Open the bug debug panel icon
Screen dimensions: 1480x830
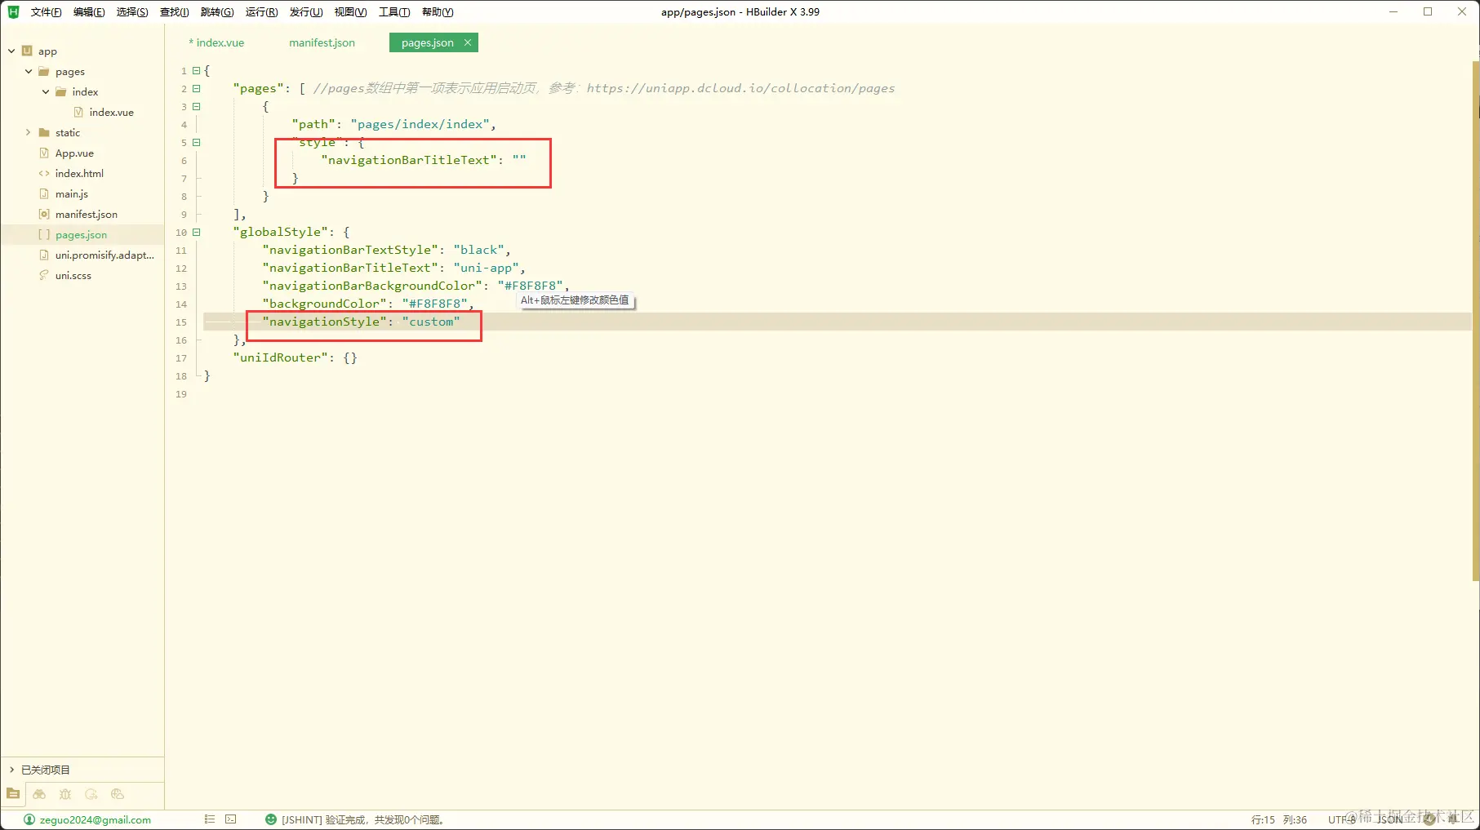(x=65, y=794)
